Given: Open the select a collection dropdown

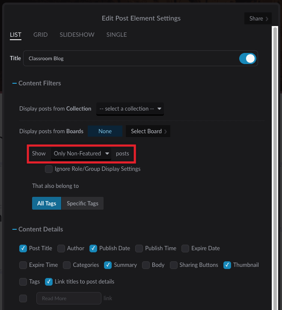Looking at the screenshot, I should pos(130,109).
